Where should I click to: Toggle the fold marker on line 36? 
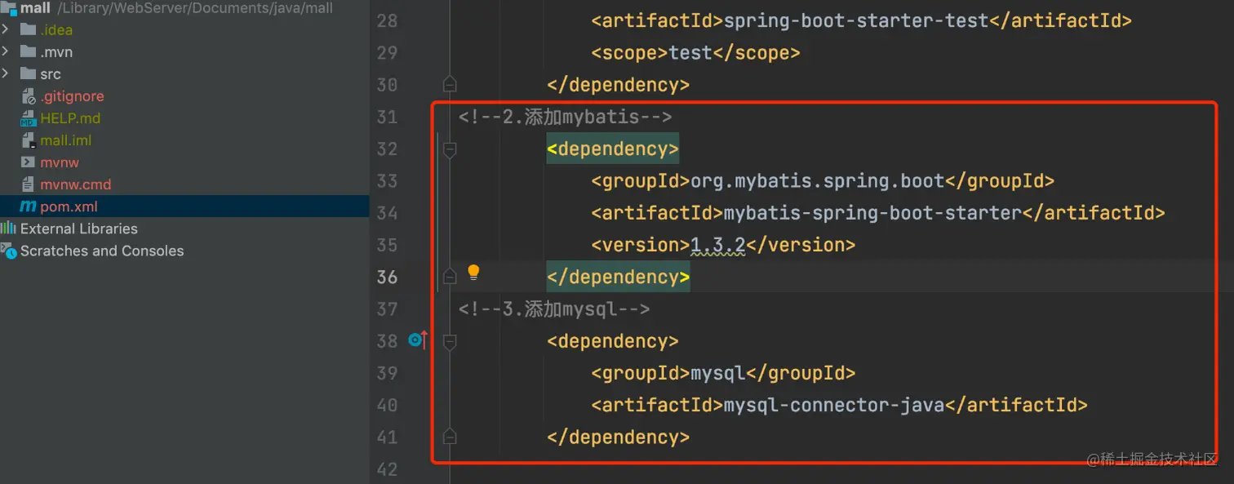[x=449, y=276]
